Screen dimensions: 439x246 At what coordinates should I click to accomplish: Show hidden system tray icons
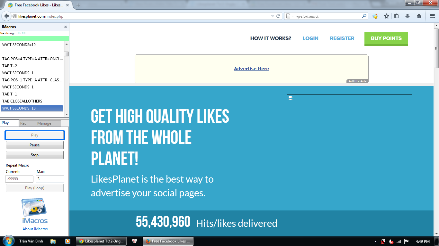click(375, 242)
